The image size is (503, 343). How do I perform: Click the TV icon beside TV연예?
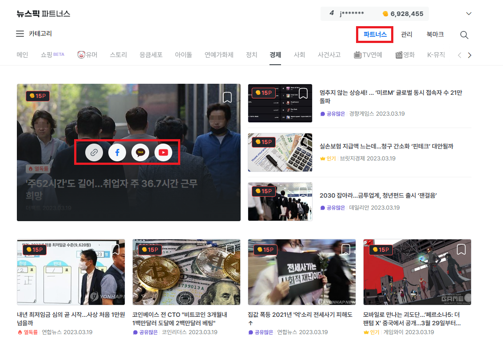pyautogui.click(x=358, y=55)
